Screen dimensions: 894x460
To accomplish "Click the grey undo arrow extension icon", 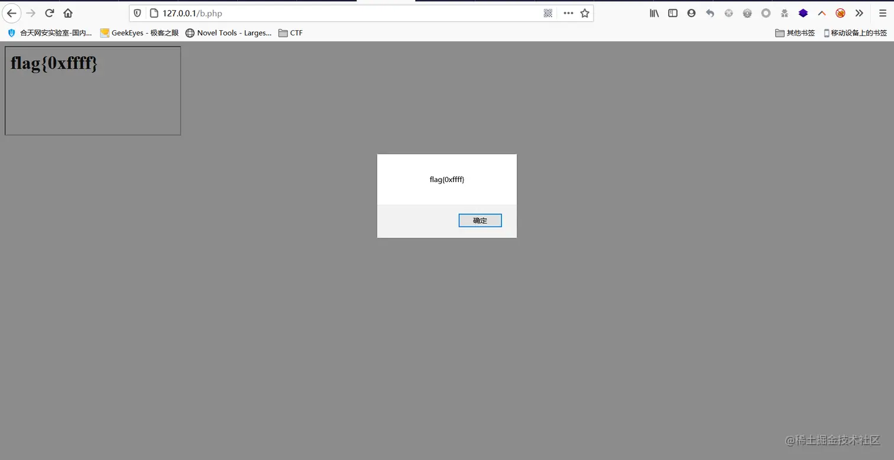I will click(710, 13).
